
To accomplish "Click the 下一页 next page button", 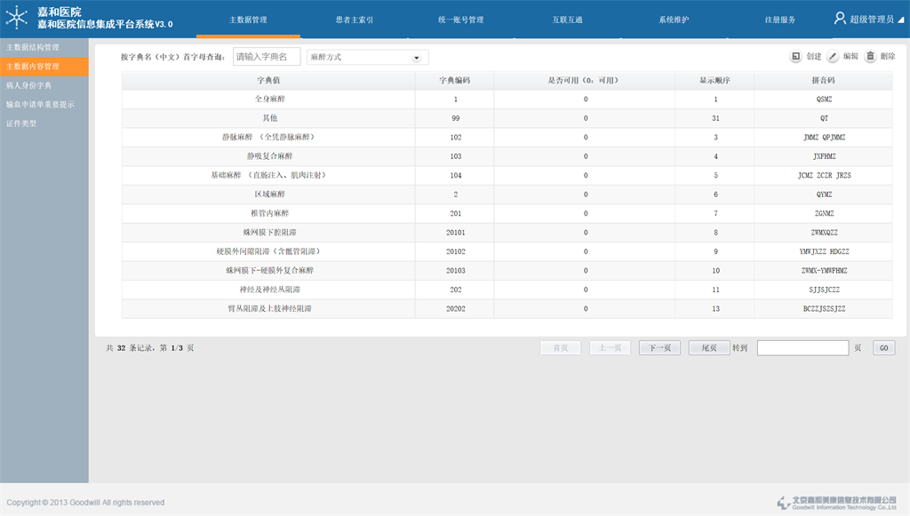I will click(x=659, y=348).
